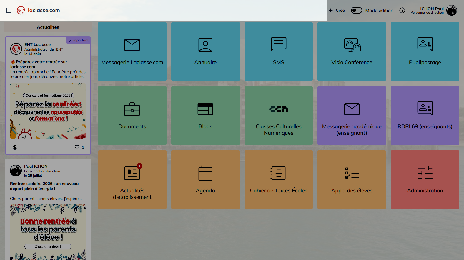Open Classes Culturelles Numériques tile

coord(279,116)
